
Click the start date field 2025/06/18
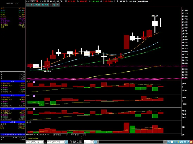34,142
